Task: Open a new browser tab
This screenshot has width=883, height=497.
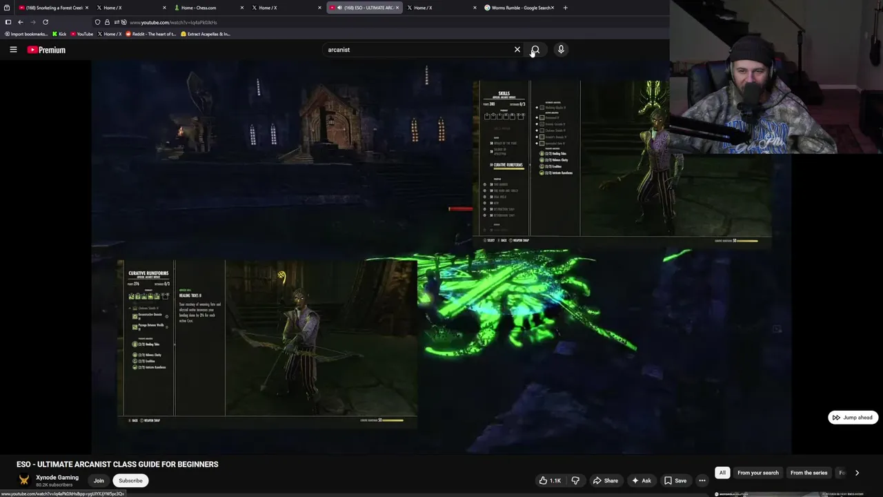Action: point(565,8)
